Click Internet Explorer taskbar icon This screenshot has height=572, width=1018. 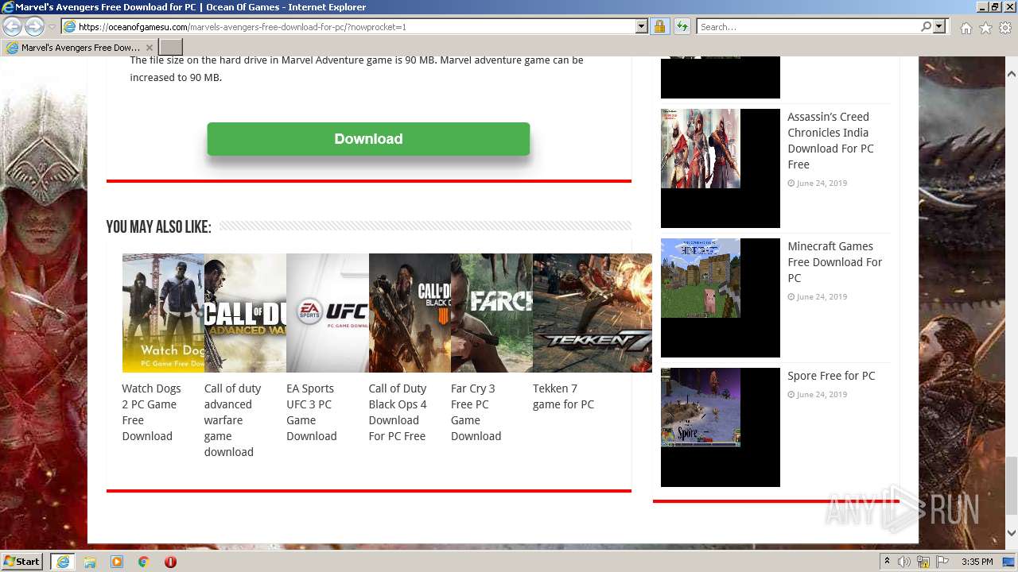coord(62,562)
